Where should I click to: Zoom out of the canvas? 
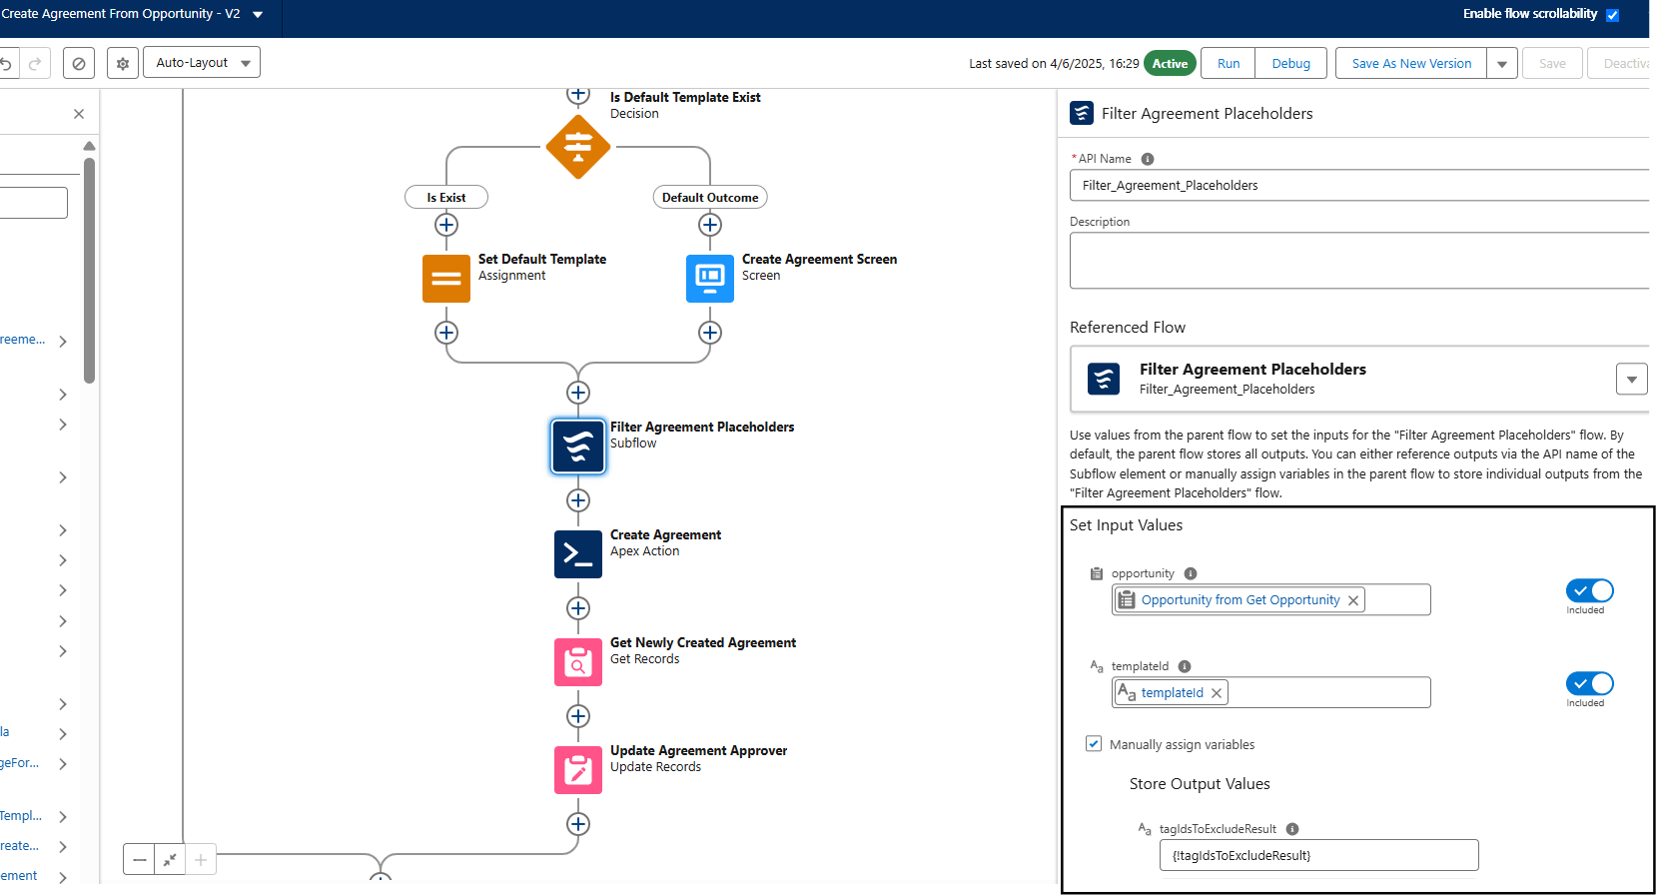pyautogui.click(x=140, y=860)
